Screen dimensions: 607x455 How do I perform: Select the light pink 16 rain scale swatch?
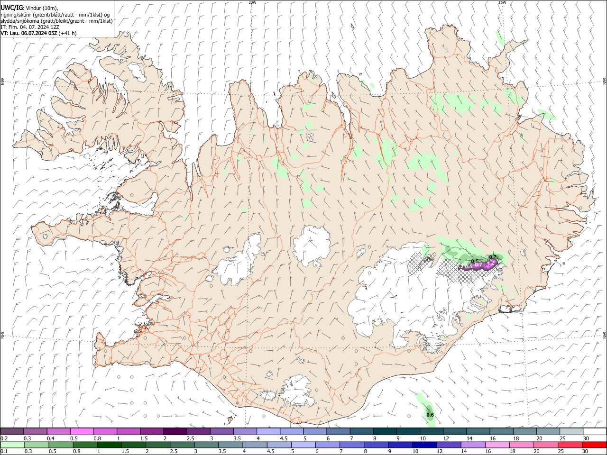497,445
